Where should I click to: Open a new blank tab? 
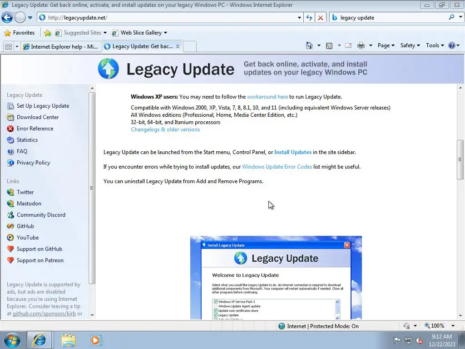190,47
